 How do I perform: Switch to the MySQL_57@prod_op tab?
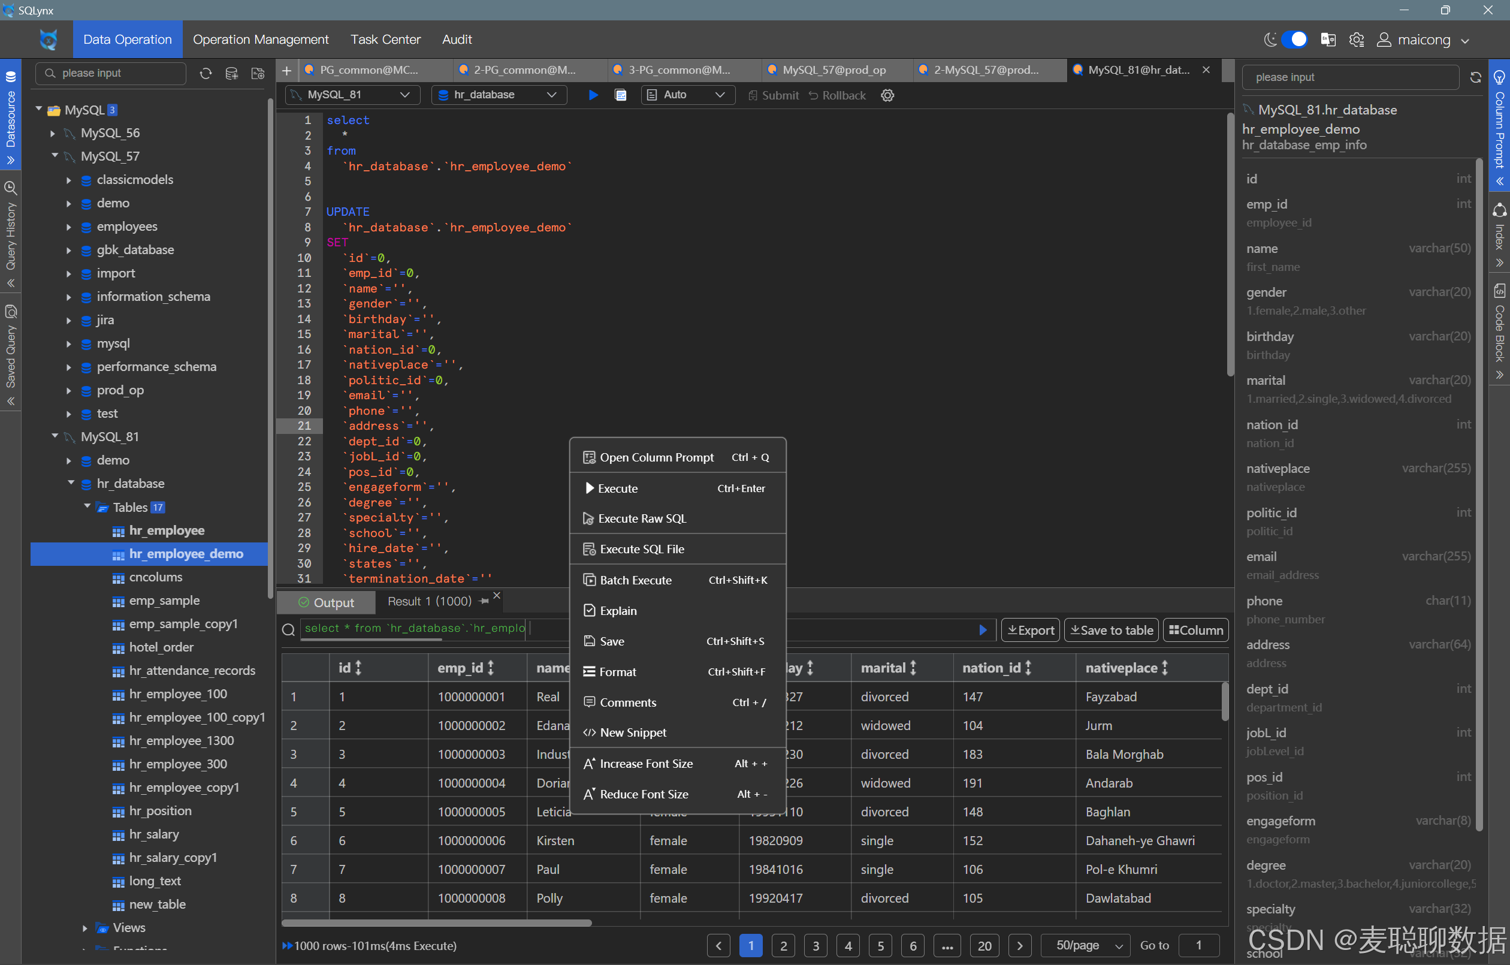click(833, 70)
